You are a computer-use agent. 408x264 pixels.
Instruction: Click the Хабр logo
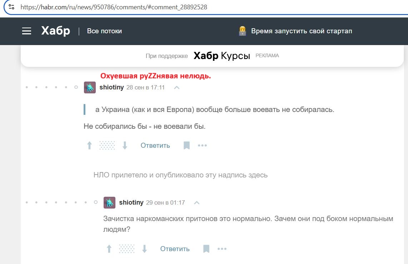(x=56, y=31)
